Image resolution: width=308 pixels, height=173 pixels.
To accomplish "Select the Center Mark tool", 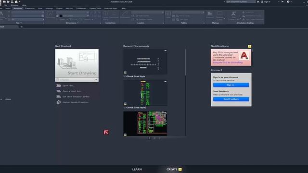I will pyautogui.click(x=105, y=15).
